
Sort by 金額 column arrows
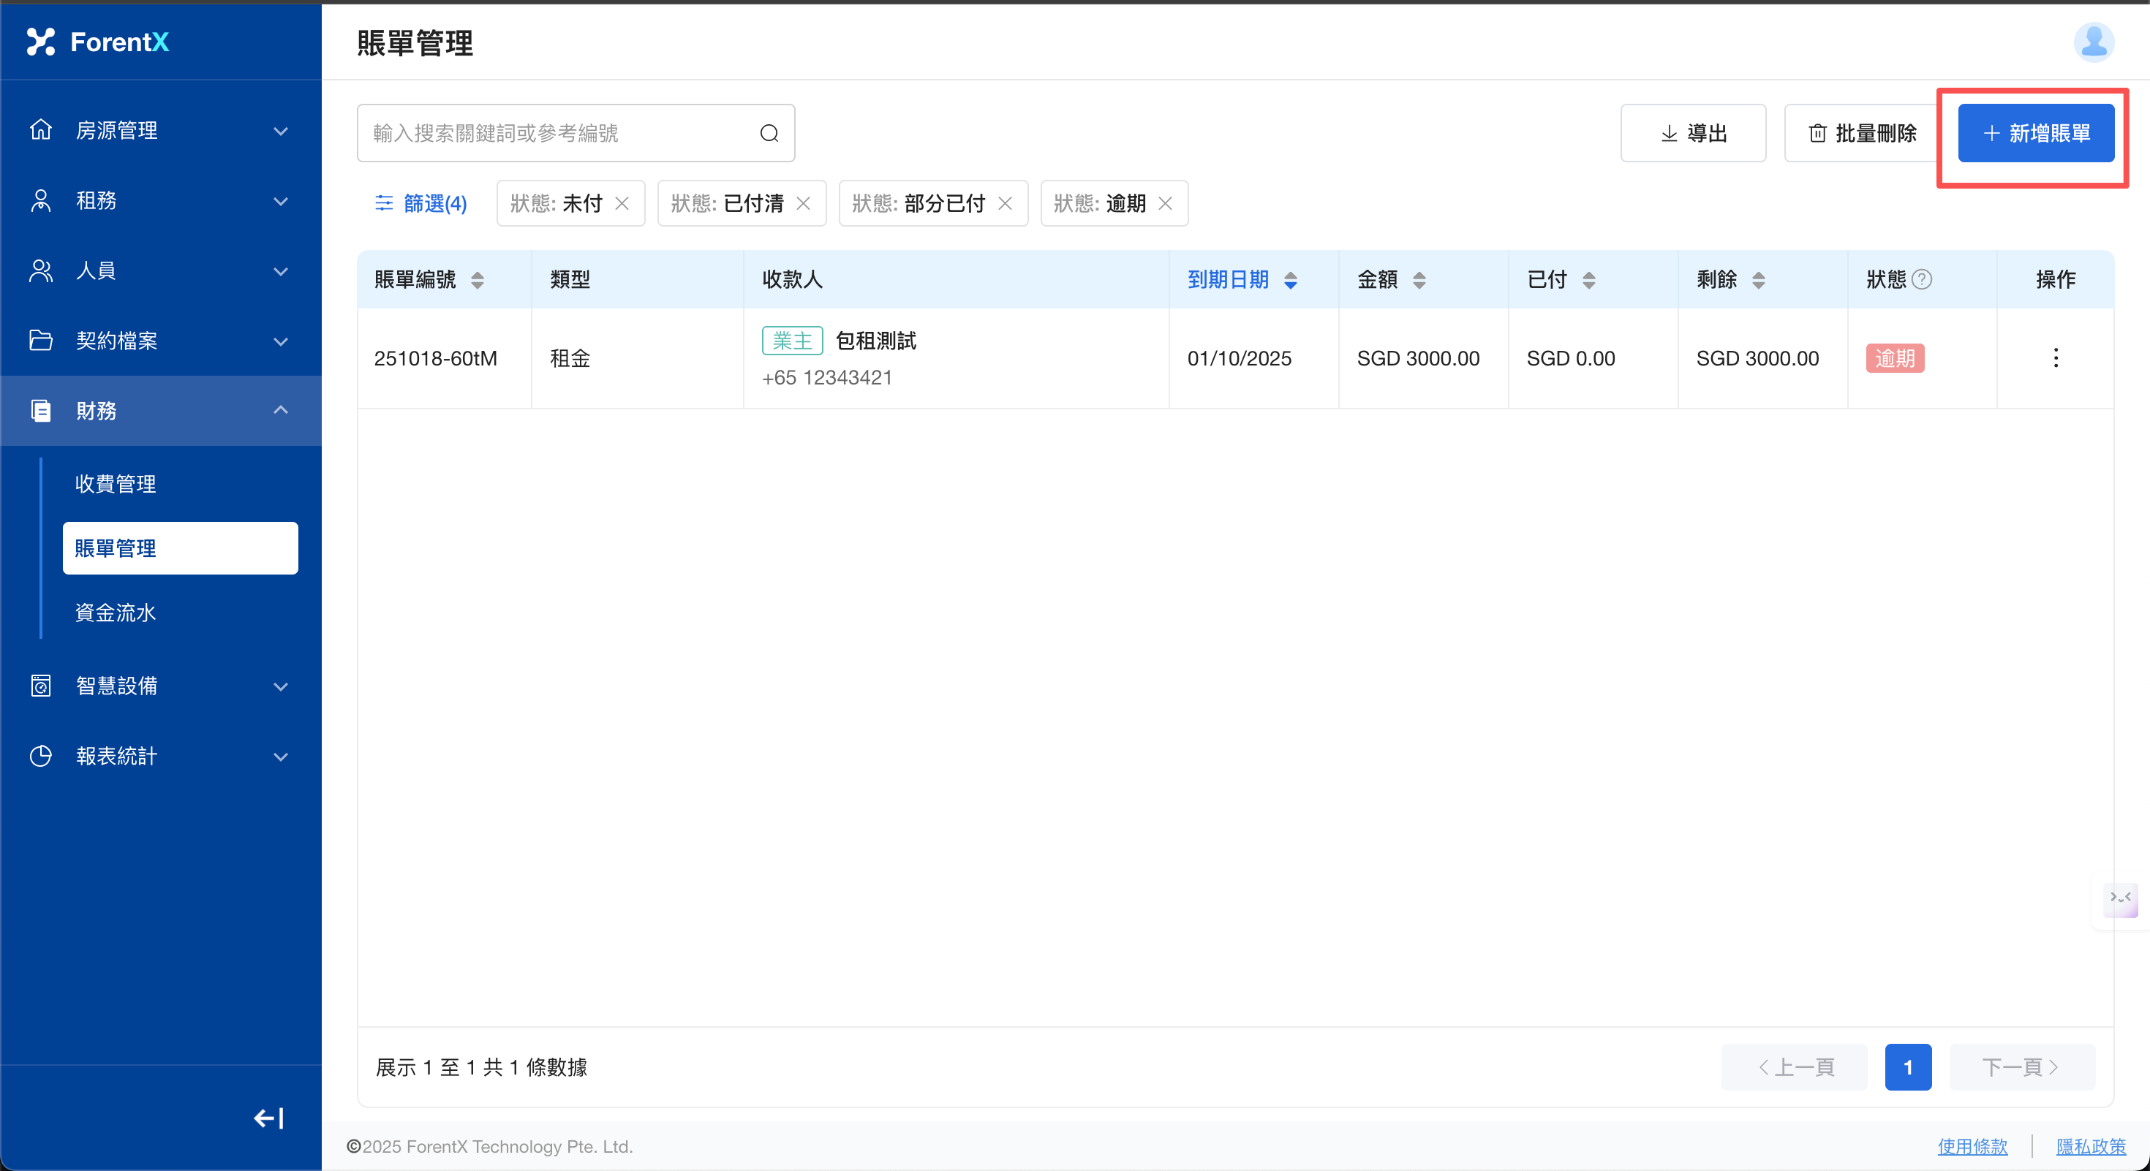(x=1419, y=280)
